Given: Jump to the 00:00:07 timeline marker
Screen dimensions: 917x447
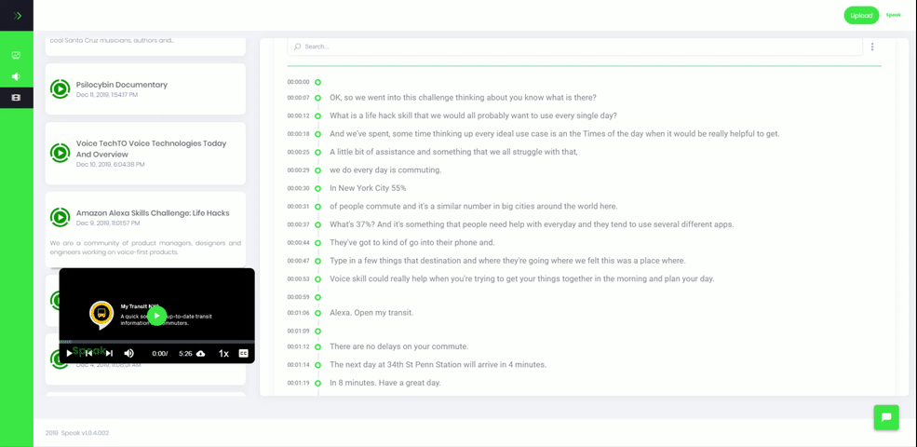Looking at the screenshot, I should (x=318, y=98).
